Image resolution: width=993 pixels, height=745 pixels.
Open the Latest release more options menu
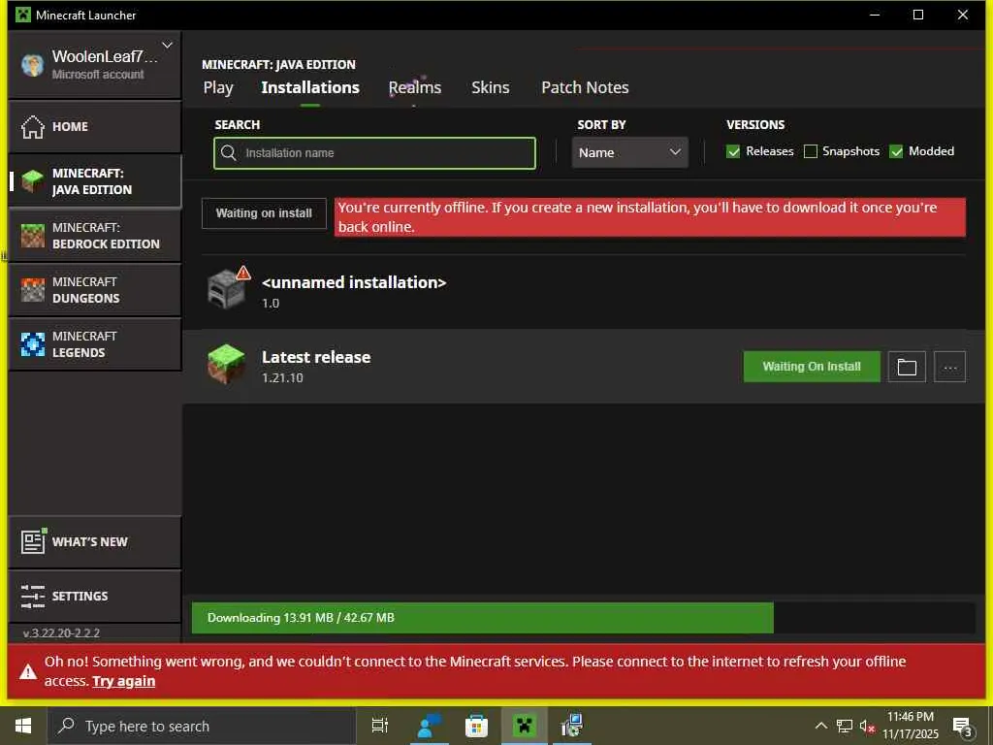click(x=949, y=367)
